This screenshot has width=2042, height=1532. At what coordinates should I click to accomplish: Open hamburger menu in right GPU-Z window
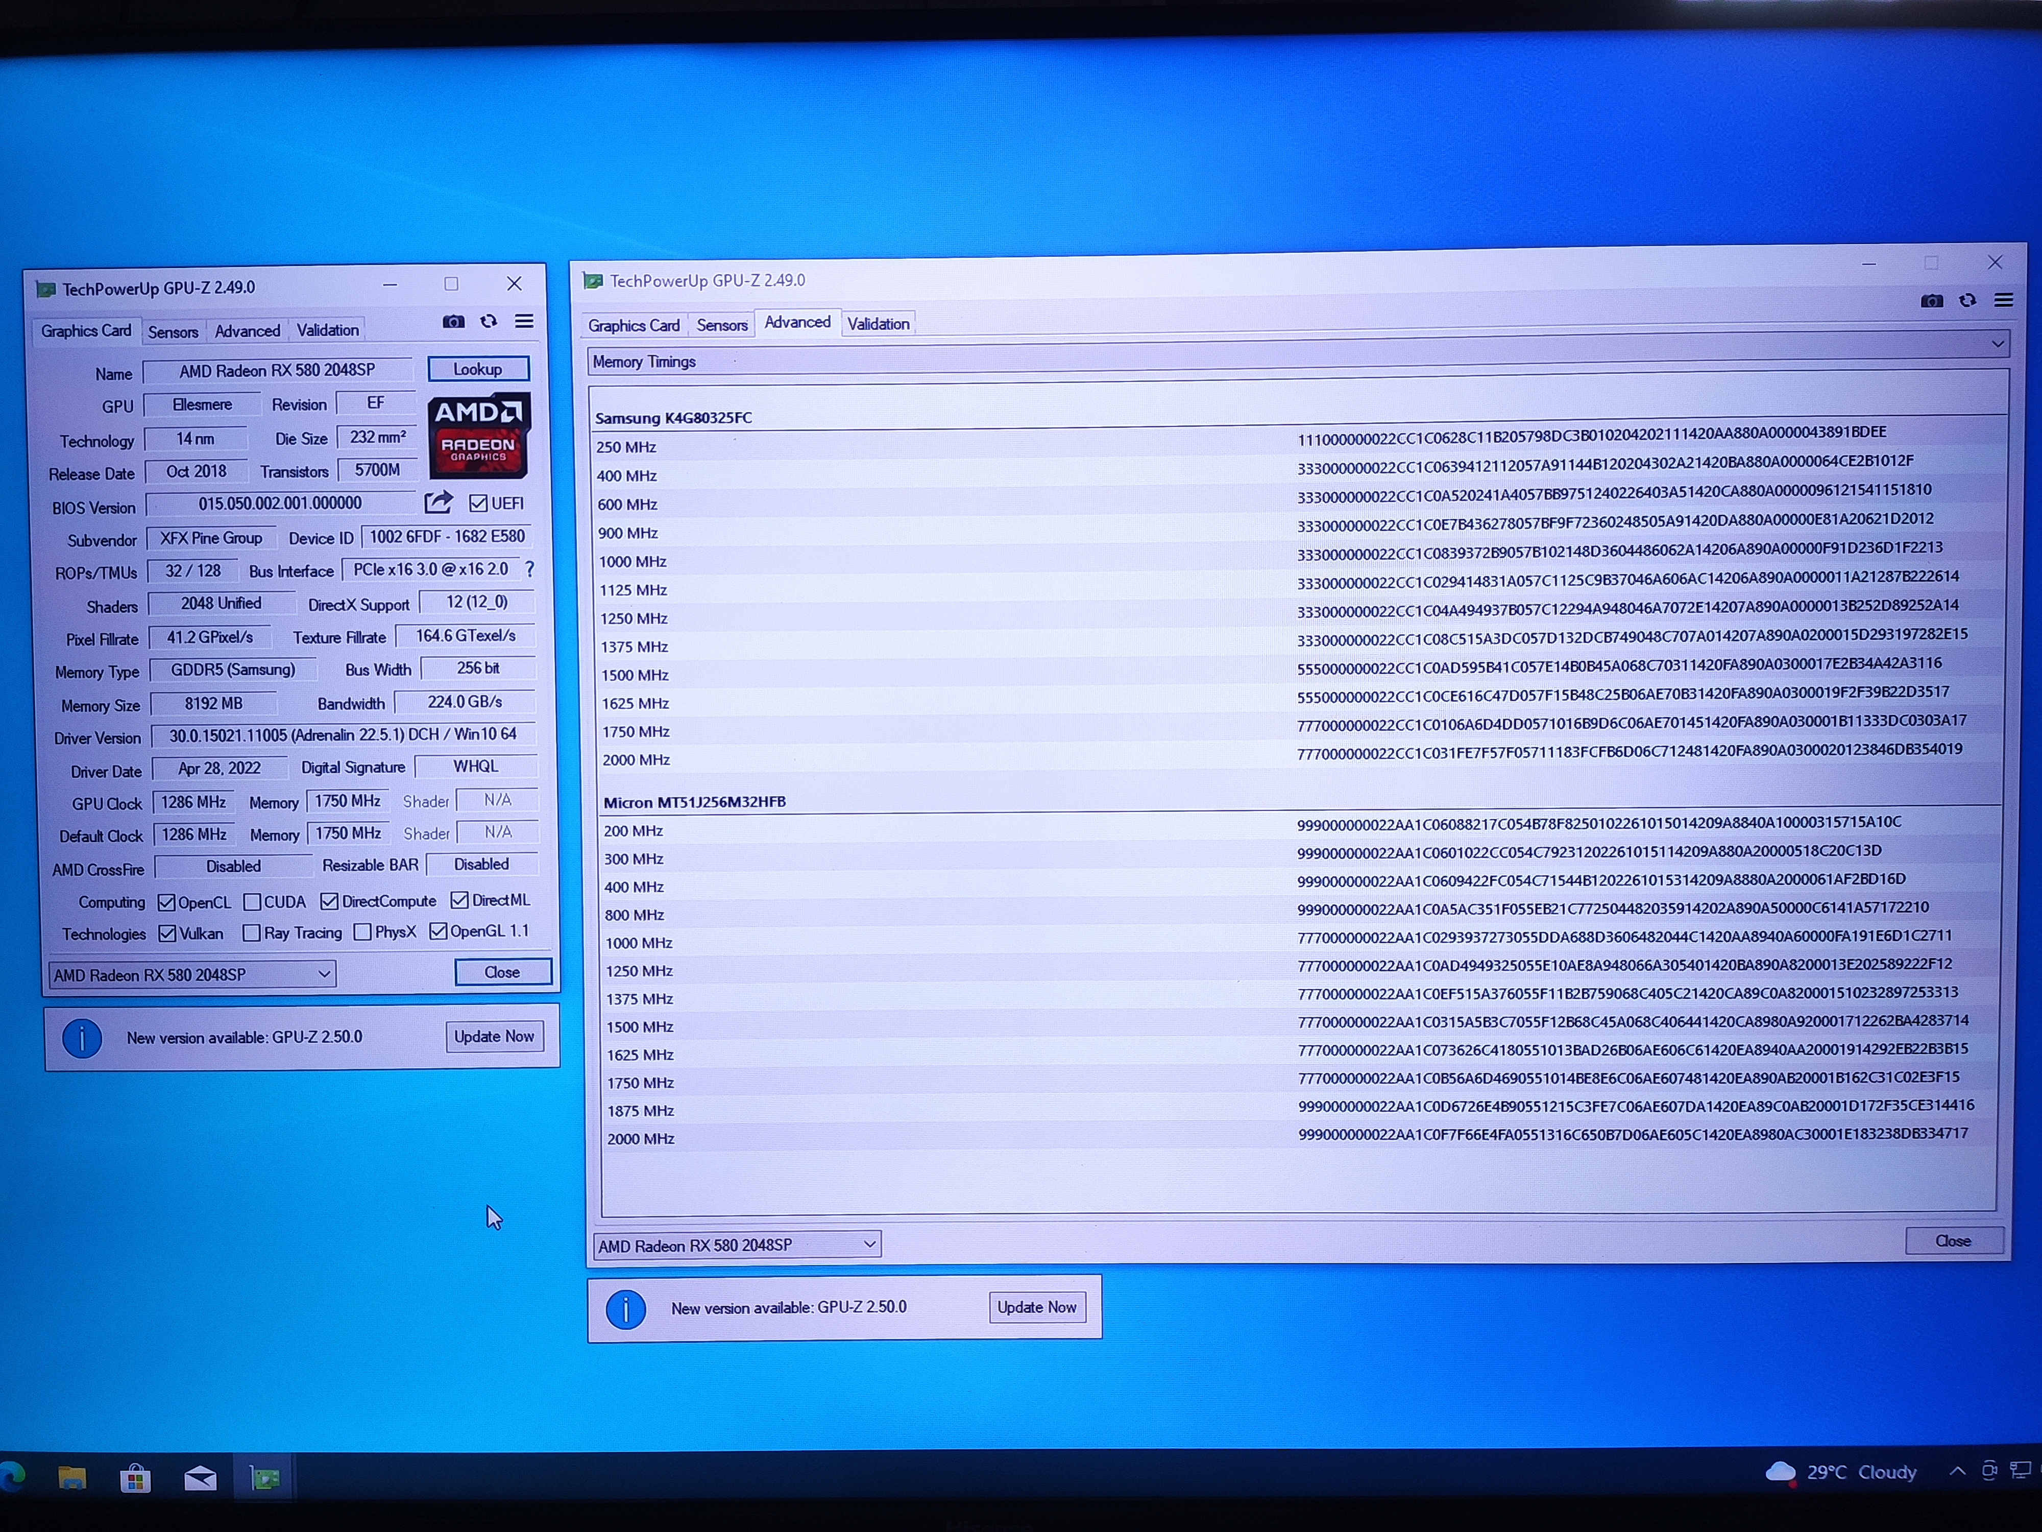pos(2003,300)
